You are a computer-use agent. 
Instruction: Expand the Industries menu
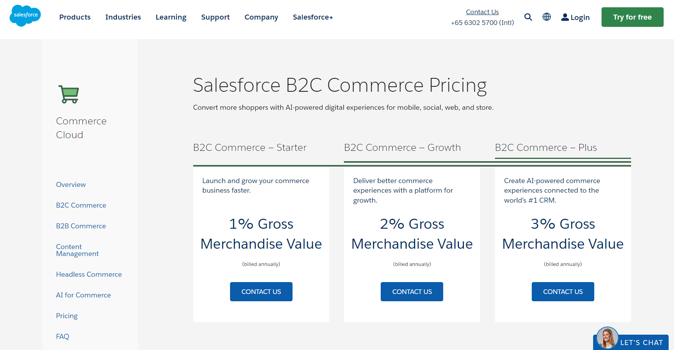(123, 17)
